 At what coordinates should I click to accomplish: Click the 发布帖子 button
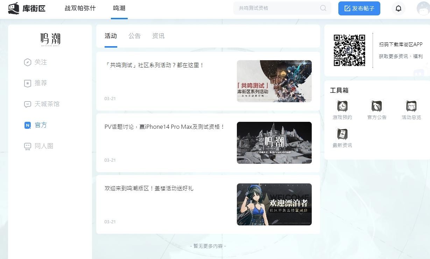coord(359,8)
